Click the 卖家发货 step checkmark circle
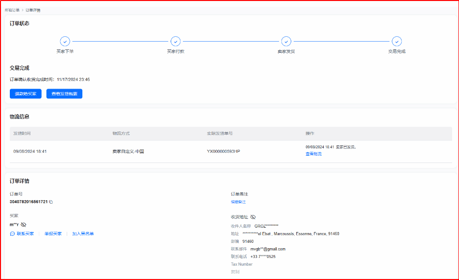The height and width of the screenshot is (280, 459). pyautogui.click(x=286, y=42)
